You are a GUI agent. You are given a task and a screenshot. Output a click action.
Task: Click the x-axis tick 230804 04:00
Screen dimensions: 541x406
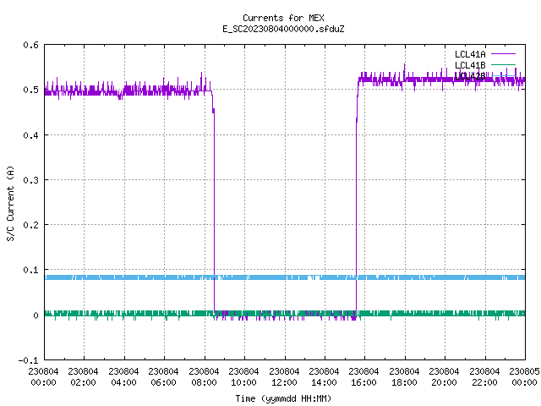pos(123,377)
